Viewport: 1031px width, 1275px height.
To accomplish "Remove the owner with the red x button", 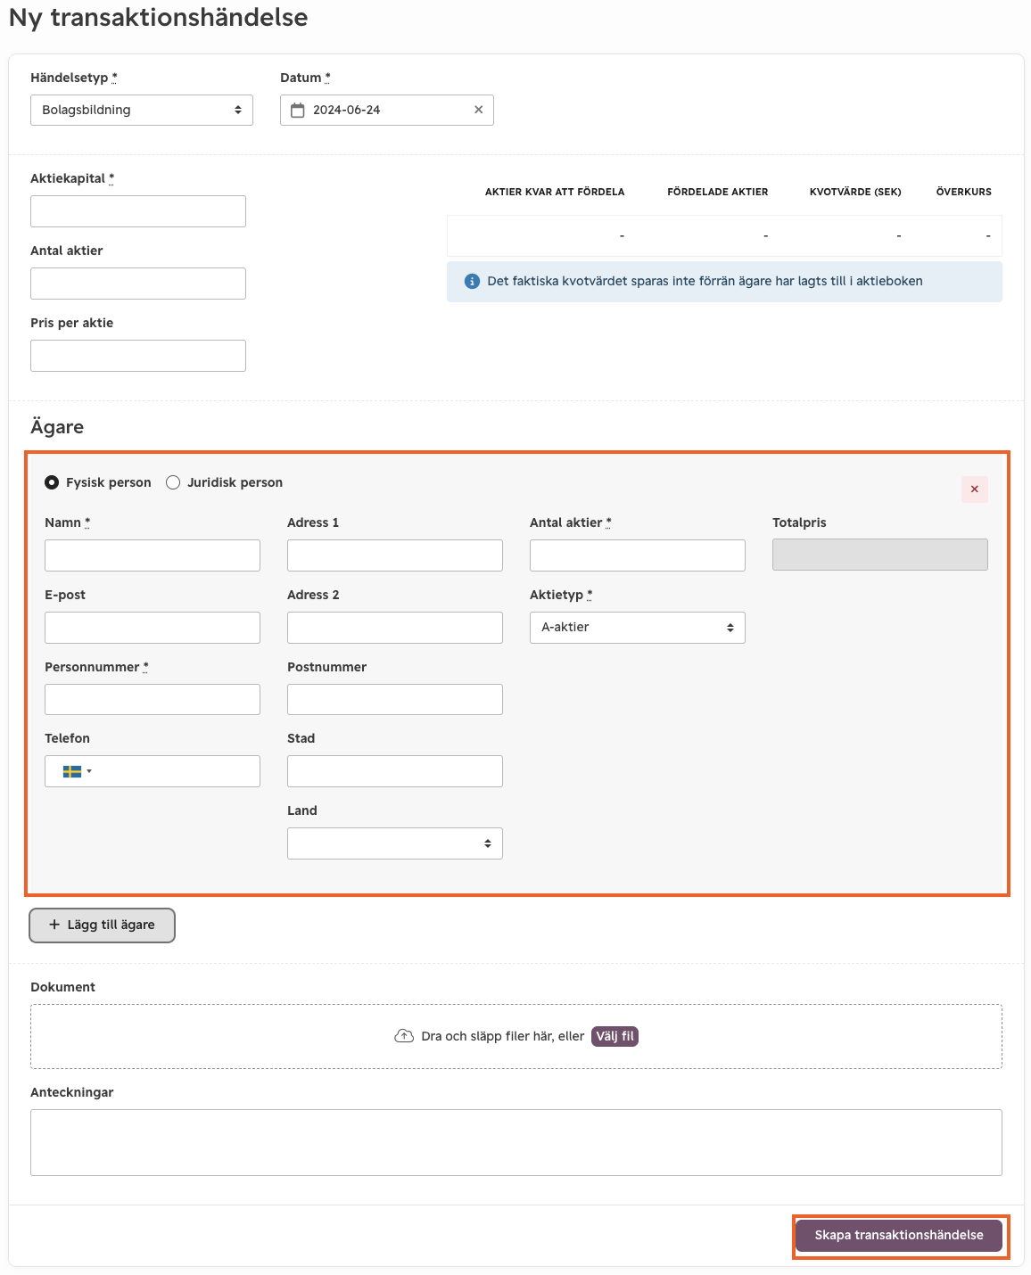I will click(975, 489).
